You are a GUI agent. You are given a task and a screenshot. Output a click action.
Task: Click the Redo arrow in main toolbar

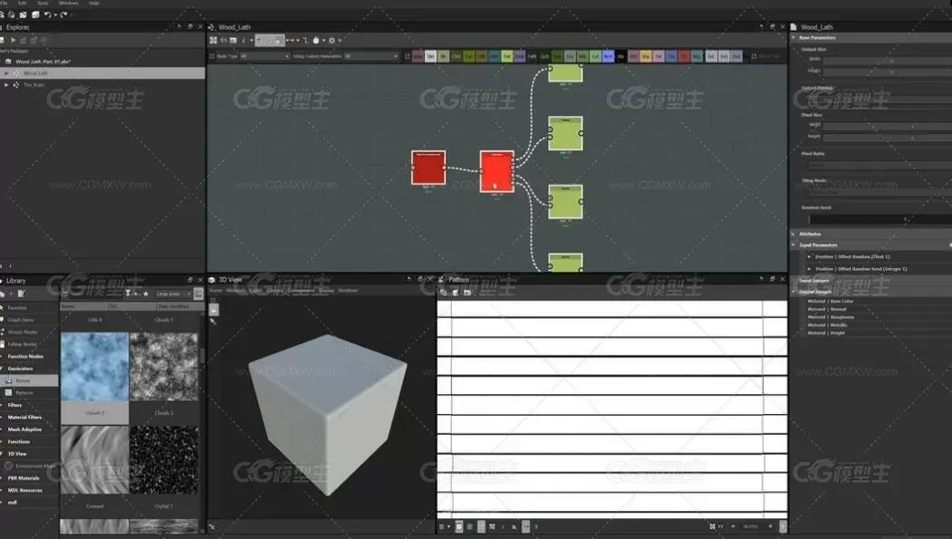(63, 14)
